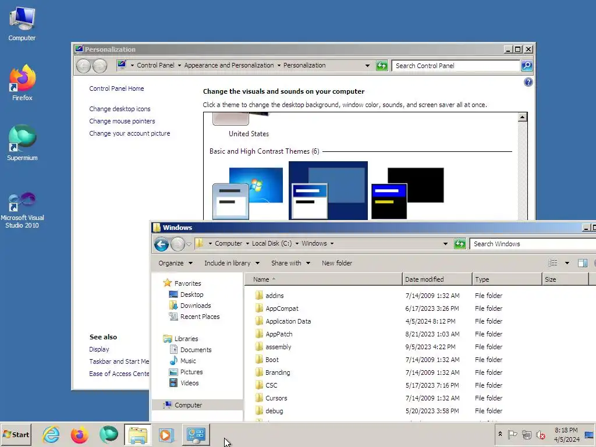596x447 pixels.
Task: Toggle the preview pane icon
Action: [582, 263]
